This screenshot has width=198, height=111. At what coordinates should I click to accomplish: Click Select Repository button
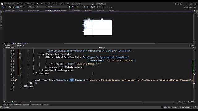(x=186, y=107)
